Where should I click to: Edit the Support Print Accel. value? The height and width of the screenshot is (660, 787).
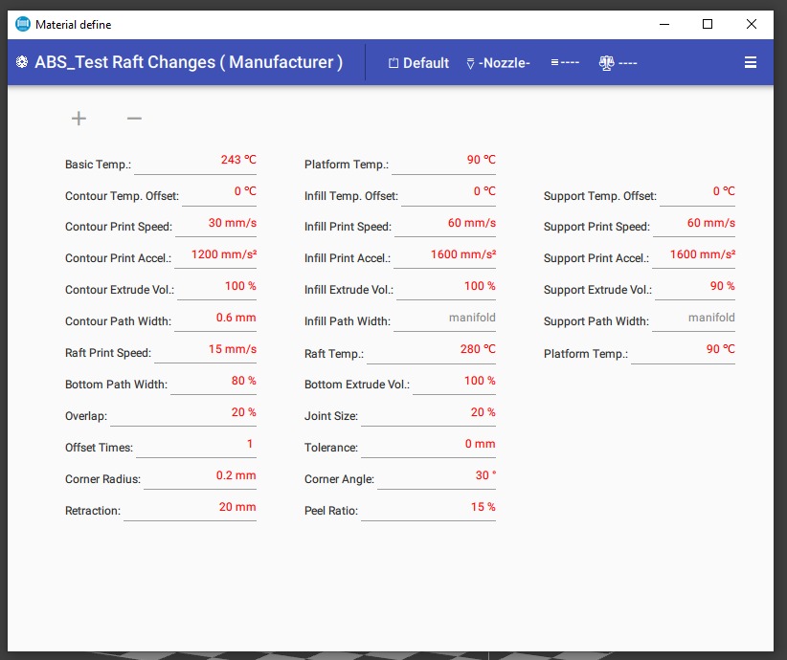tap(693, 255)
